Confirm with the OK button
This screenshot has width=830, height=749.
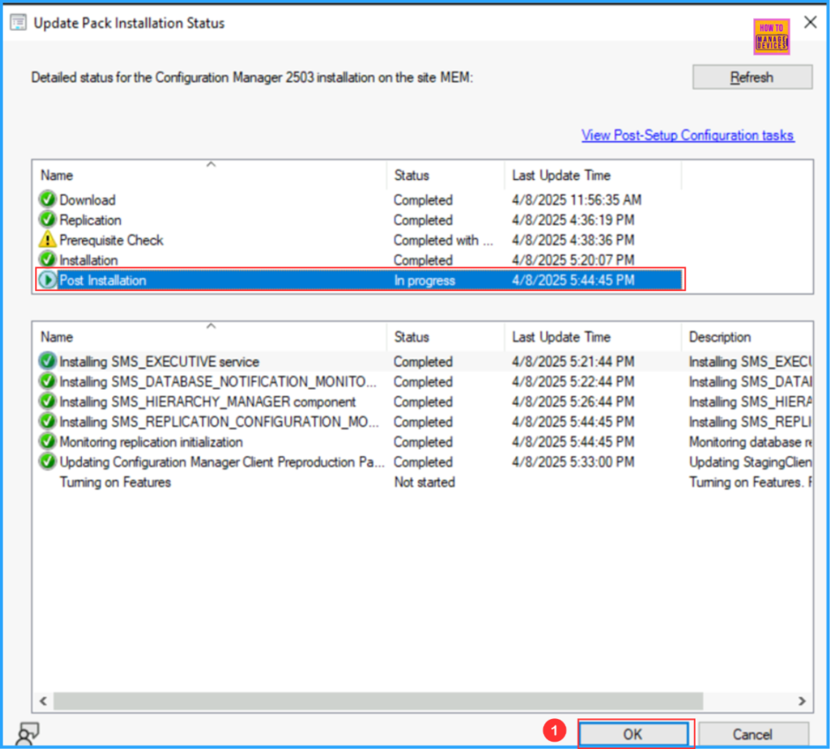coord(633,734)
